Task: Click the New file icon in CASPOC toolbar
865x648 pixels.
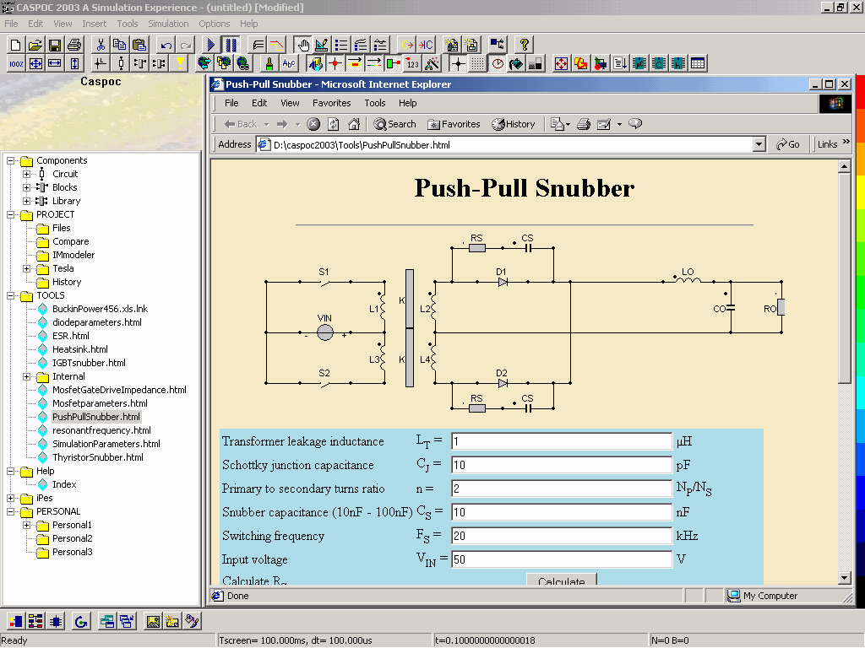Action: pyautogui.click(x=15, y=45)
